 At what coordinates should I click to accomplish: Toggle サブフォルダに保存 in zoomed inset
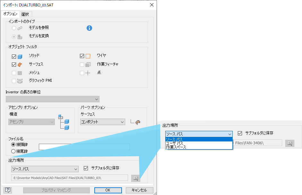tap(240, 133)
